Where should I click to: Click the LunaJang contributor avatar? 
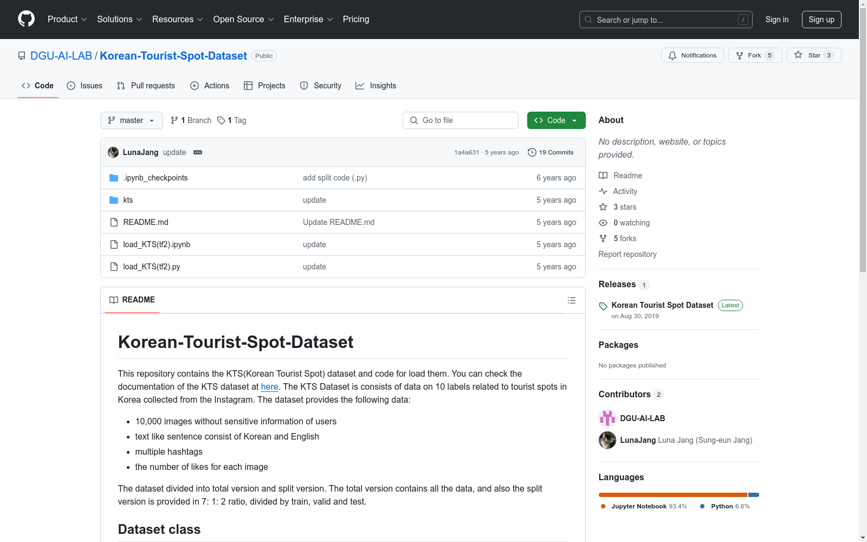(x=607, y=440)
